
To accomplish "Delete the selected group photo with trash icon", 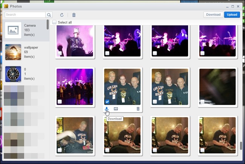I will [x=138, y=109].
